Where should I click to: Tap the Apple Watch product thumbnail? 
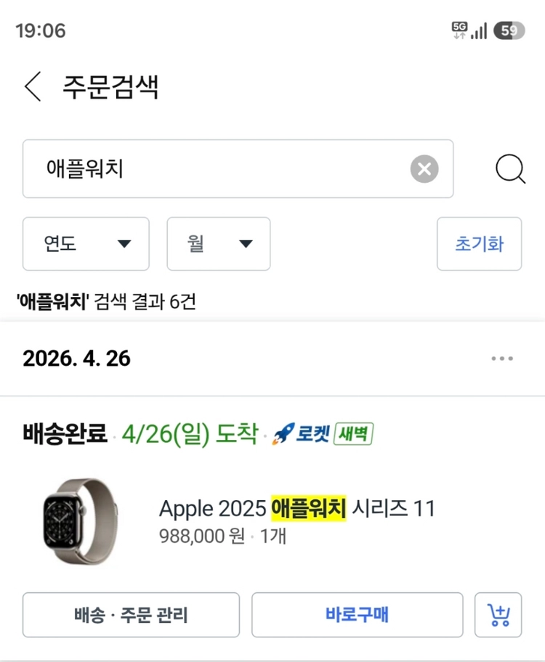pyautogui.click(x=81, y=521)
